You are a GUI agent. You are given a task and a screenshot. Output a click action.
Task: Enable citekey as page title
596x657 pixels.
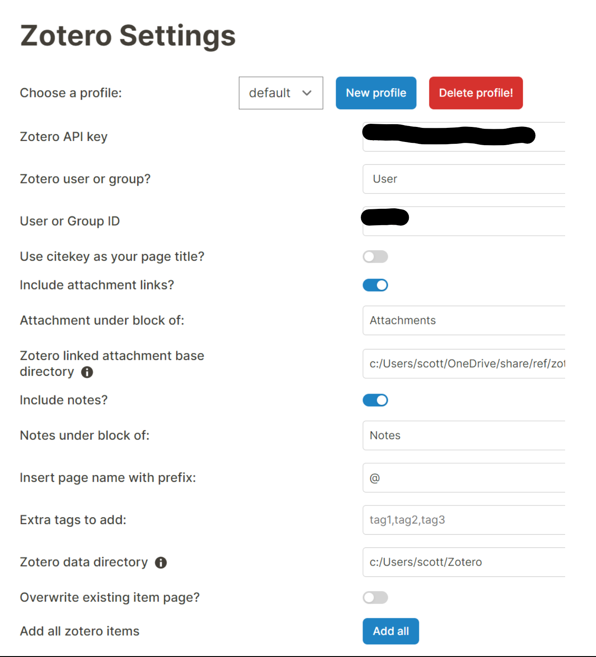pos(375,257)
